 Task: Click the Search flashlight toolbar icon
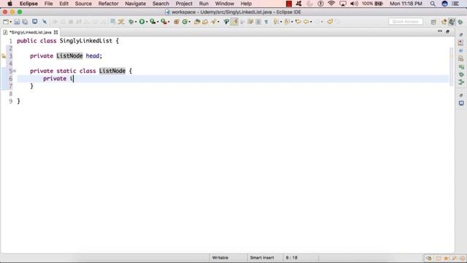coord(214,21)
